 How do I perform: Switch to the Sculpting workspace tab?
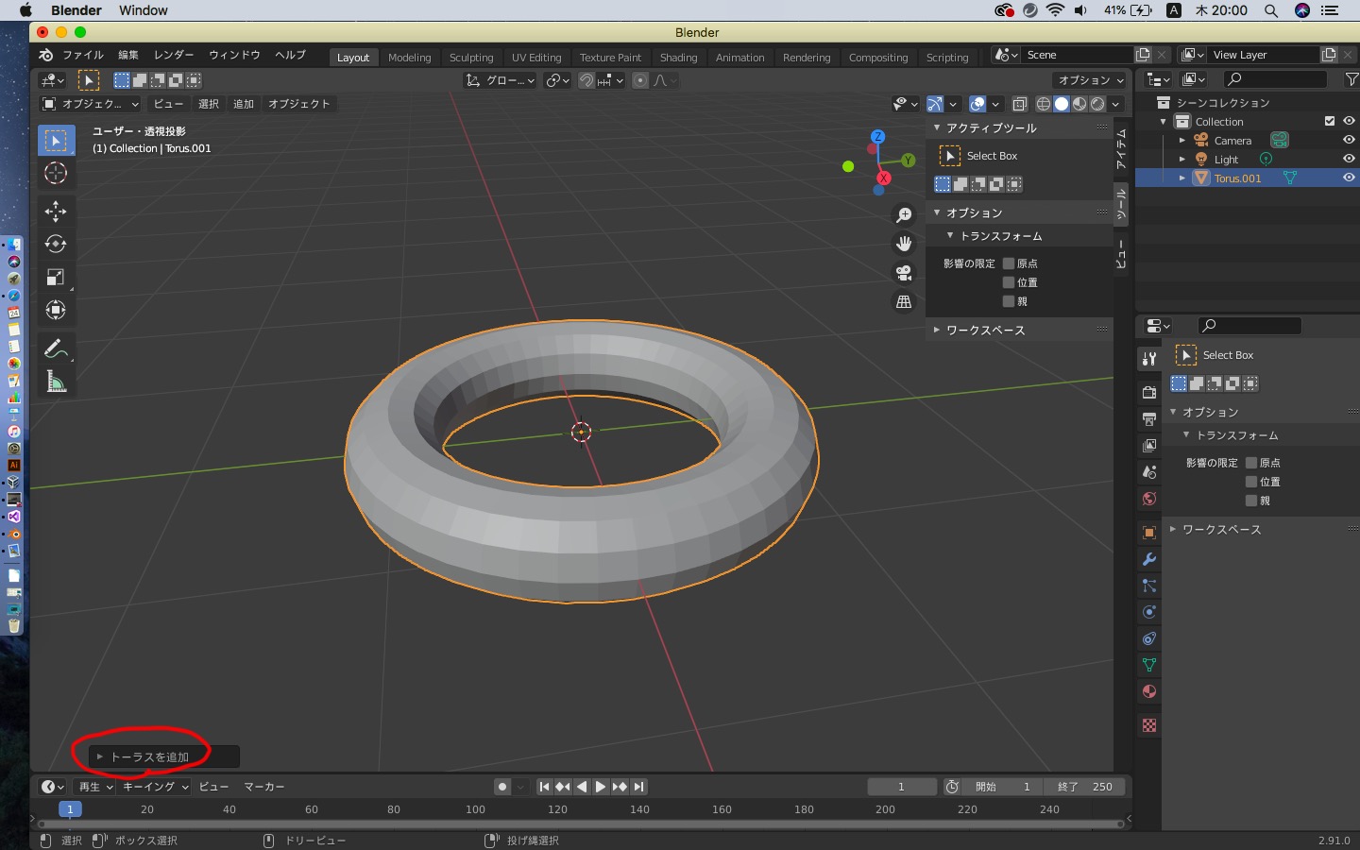coord(471,58)
